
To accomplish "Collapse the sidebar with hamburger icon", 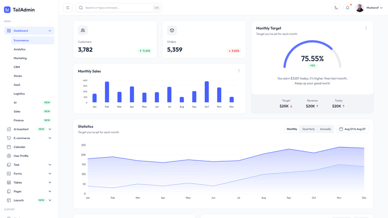I will pyautogui.click(x=68, y=8).
